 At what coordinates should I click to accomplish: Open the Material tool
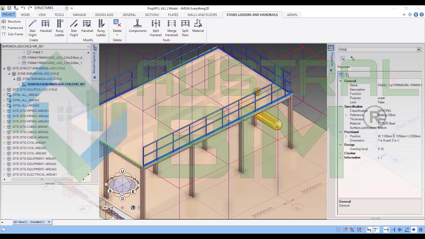point(198,26)
